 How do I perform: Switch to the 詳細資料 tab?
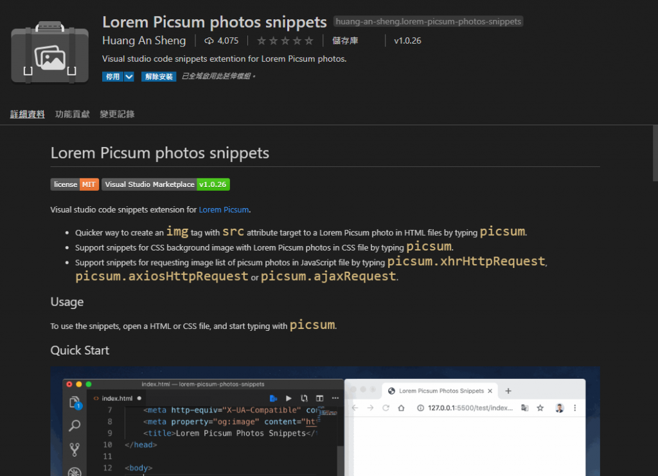(x=27, y=114)
